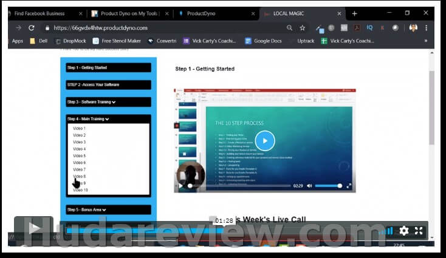446x258 pixels.
Task: Click the small play button of embedded video
Action: click(x=180, y=186)
